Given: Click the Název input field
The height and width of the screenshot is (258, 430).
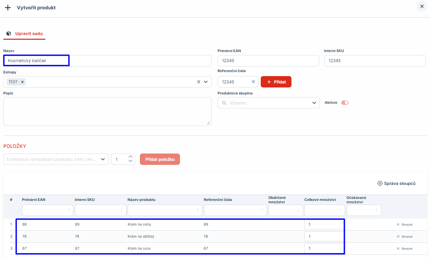Looking at the screenshot, I should (x=107, y=61).
